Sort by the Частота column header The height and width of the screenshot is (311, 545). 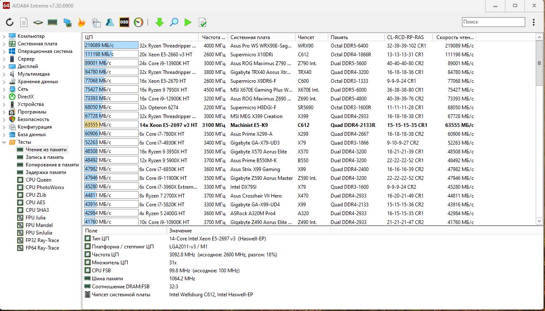tap(214, 37)
